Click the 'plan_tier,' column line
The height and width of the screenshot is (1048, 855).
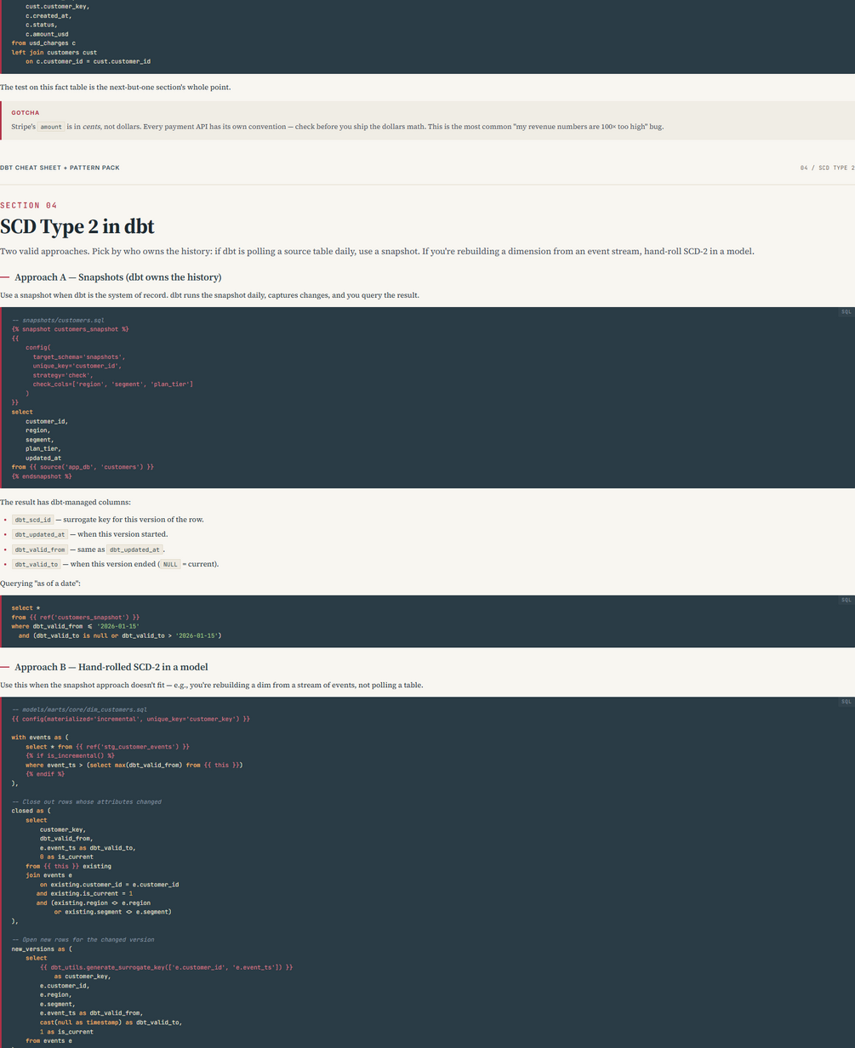point(43,448)
